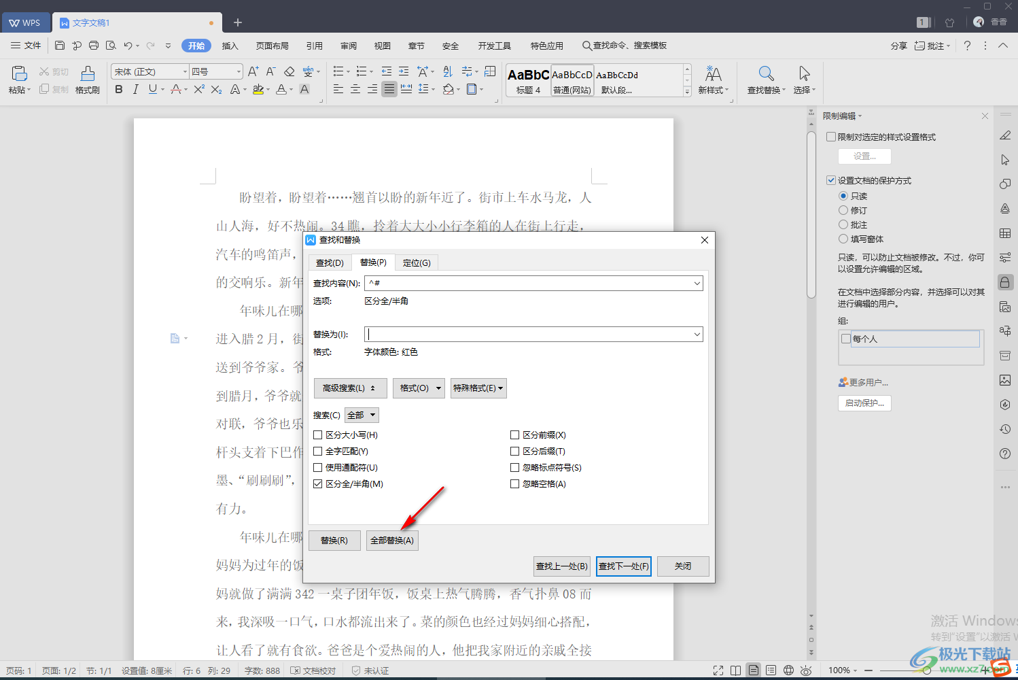Select the Format Painter (格式刷) tool

(x=88, y=80)
